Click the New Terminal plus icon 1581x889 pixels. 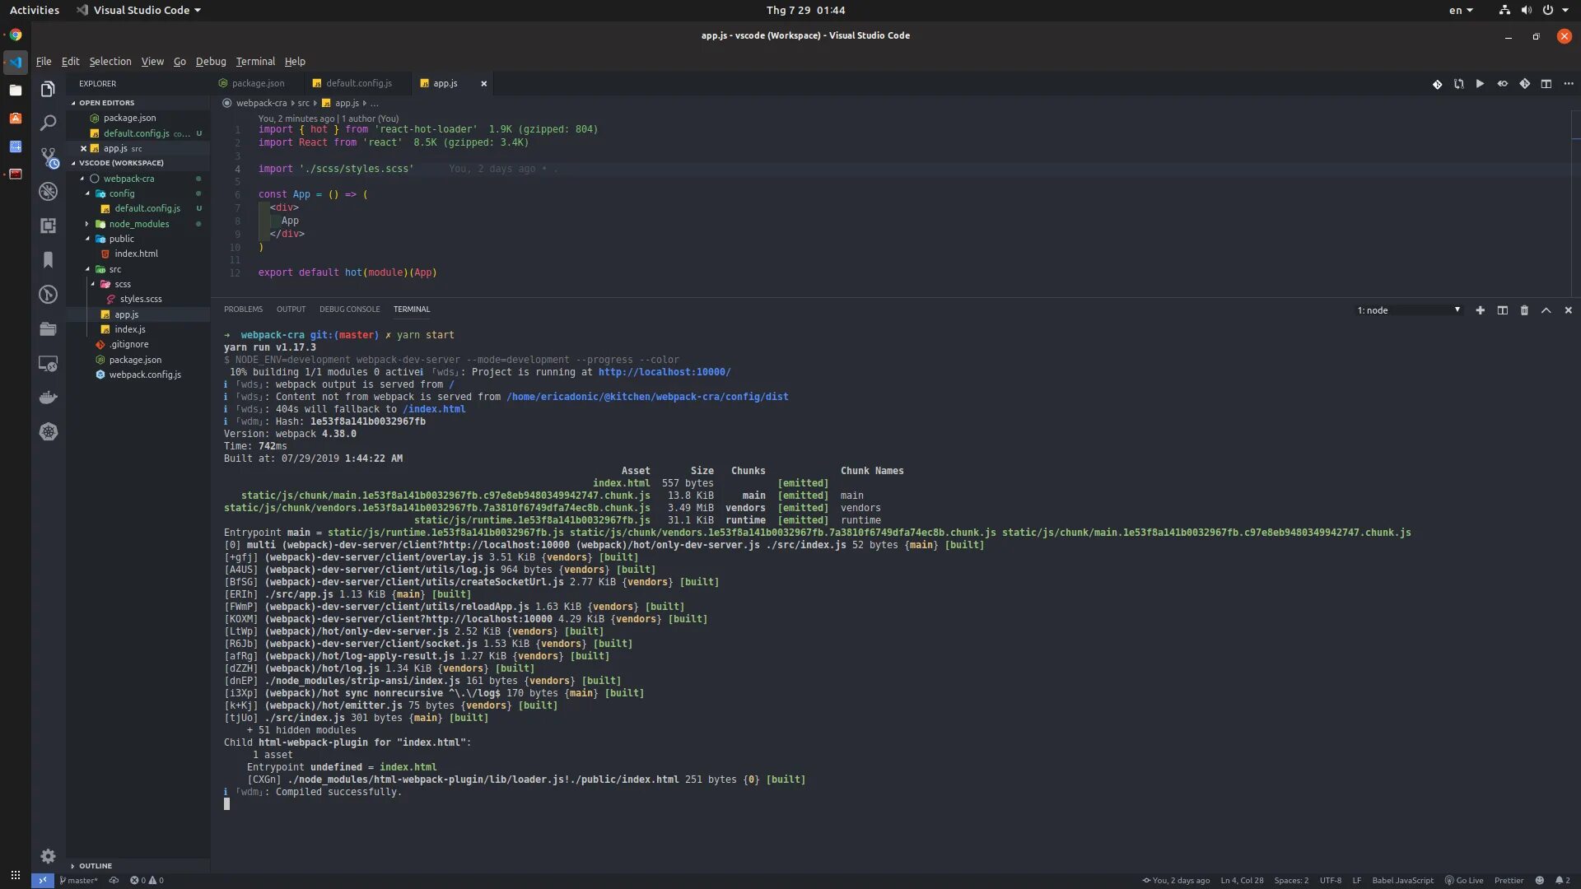coord(1480,310)
